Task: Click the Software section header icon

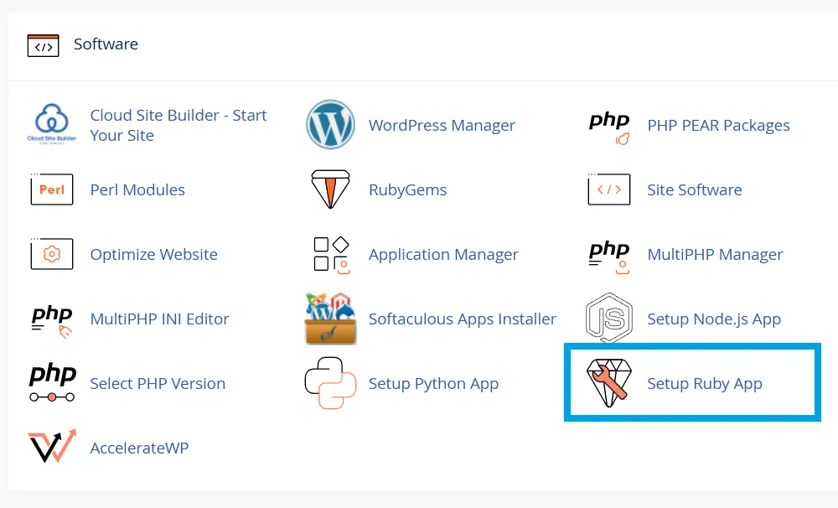Action: 42,44
